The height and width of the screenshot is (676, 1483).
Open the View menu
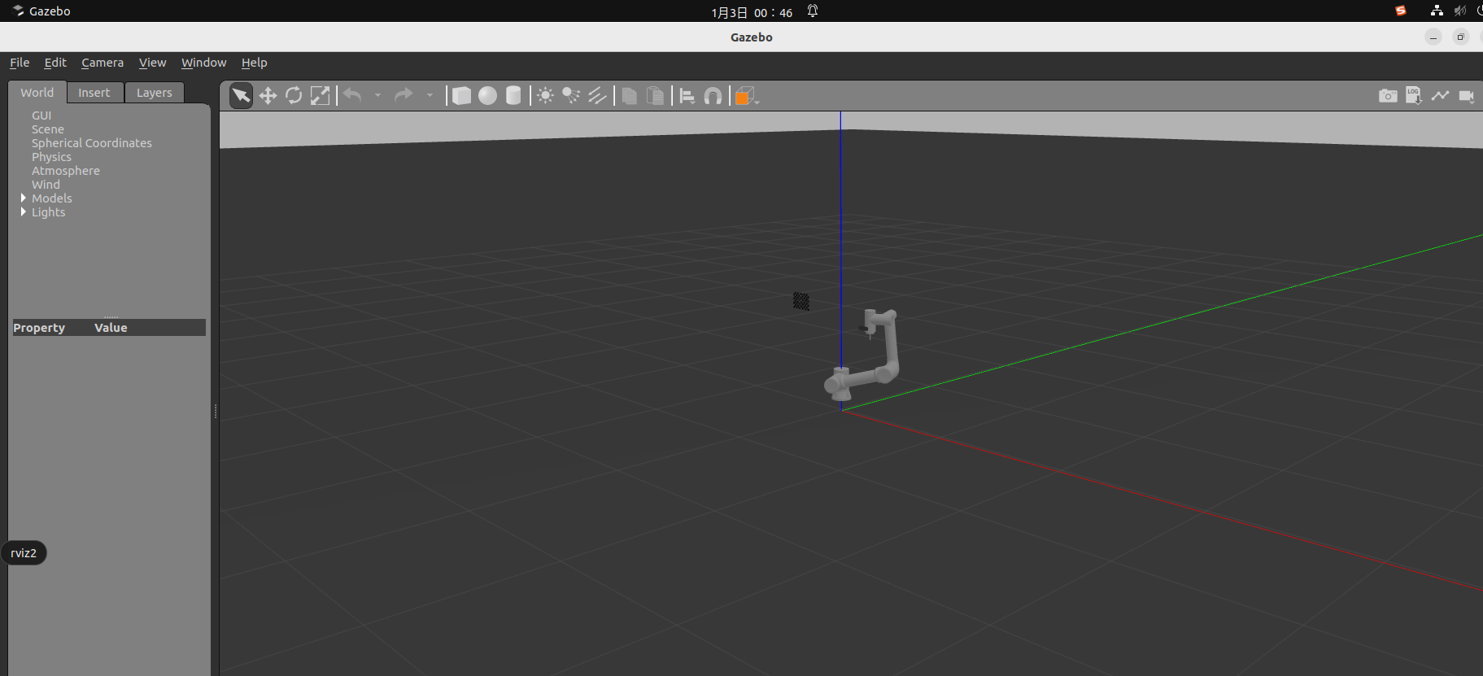point(152,63)
